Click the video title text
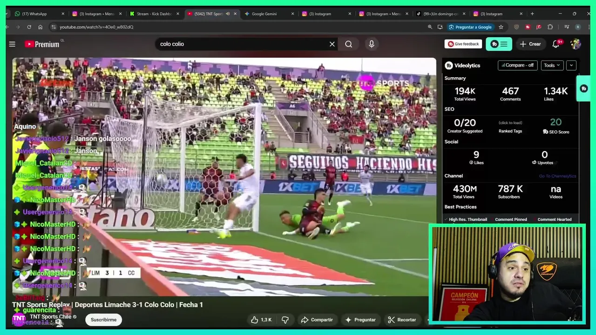Viewport: 596px width, 335px height. click(x=108, y=305)
